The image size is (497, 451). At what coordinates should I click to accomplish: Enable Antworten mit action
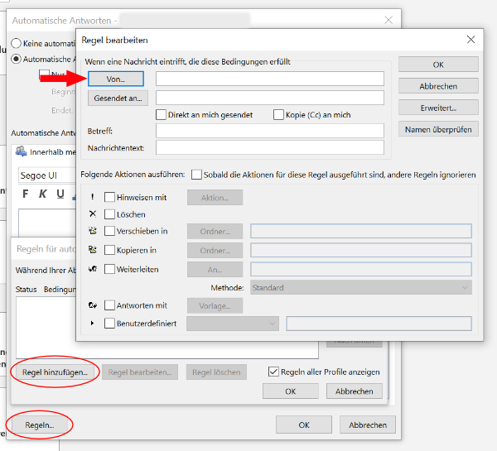click(109, 305)
